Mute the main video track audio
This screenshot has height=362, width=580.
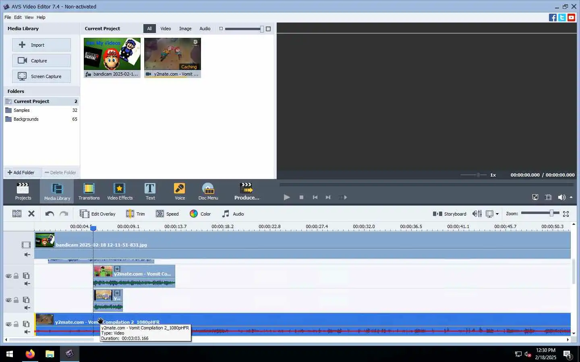tap(27, 255)
